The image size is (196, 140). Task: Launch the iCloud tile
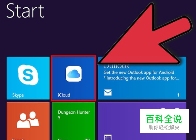pyautogui.click(x=74, y=78)
